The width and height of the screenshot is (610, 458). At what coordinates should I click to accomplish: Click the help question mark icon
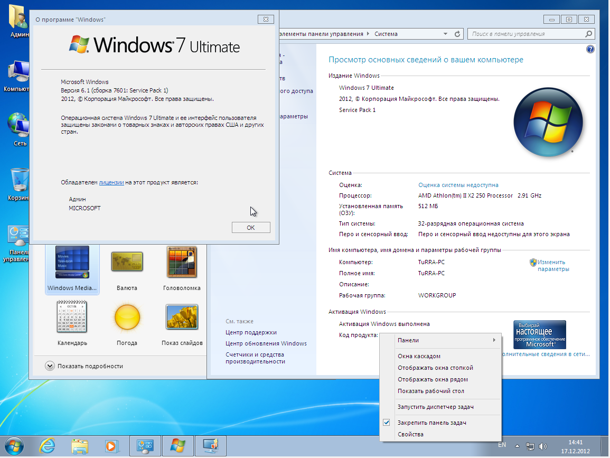coord(590,49)
